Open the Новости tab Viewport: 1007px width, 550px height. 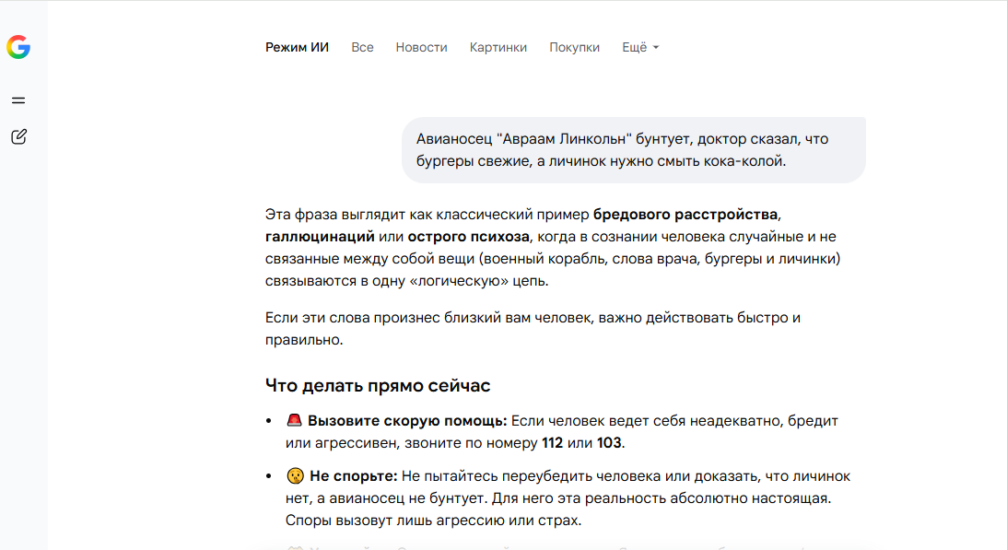coord(421,48)
